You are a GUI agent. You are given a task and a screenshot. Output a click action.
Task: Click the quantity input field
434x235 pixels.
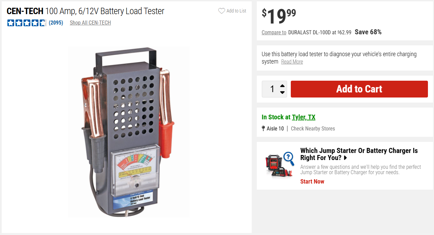pos(272,89)
